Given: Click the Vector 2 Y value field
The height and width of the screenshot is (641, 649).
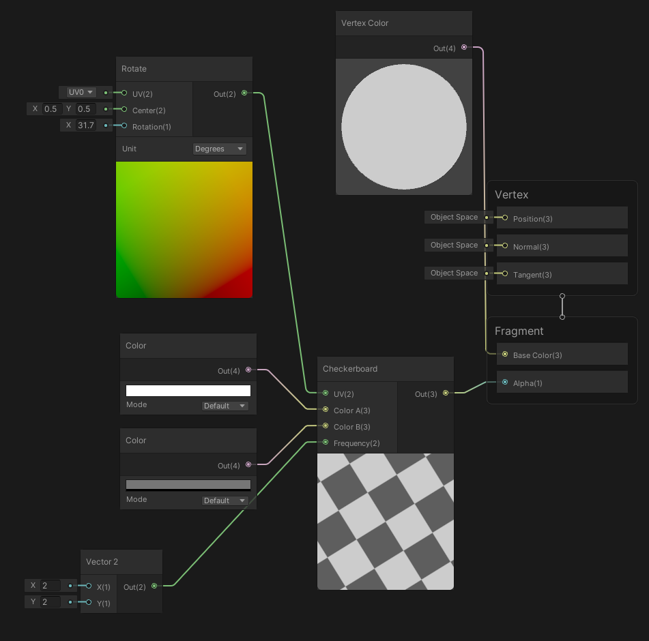Looking at the screenshot, I should pyautogui.click(x=51, y=602).
